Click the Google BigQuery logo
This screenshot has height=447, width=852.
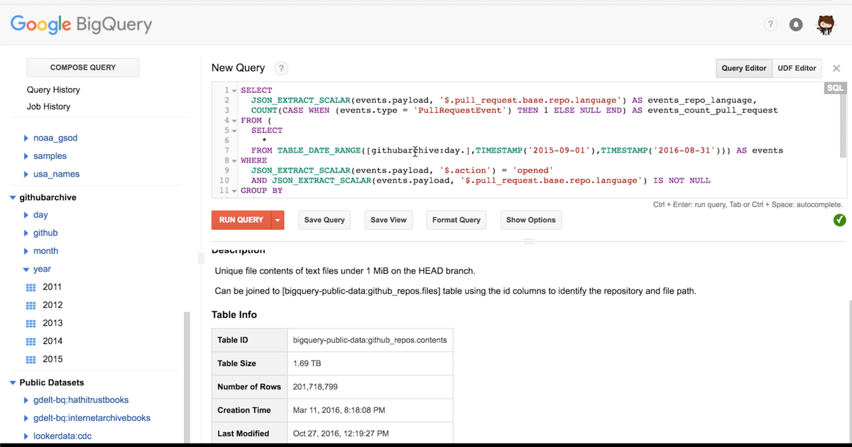[x=80, y=23]
